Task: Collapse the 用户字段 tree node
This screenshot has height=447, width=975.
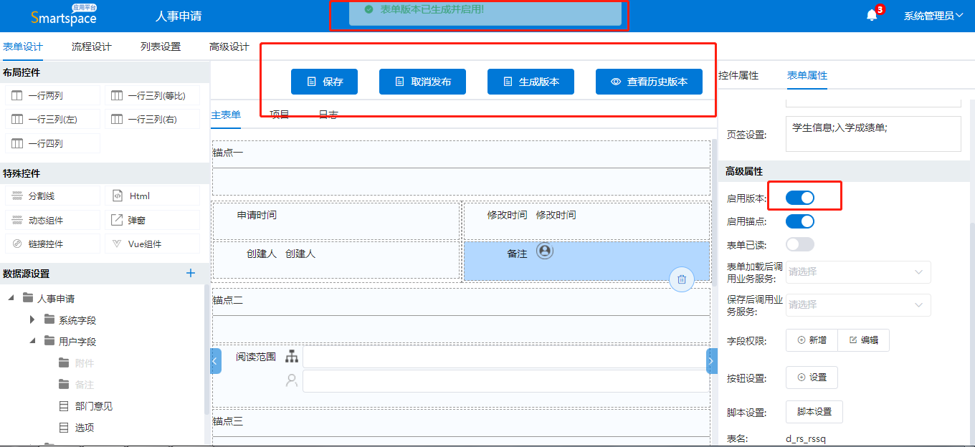Action: (32, 341)
